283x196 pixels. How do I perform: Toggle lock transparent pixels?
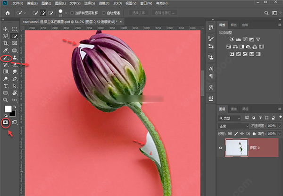tap(230, 134)
